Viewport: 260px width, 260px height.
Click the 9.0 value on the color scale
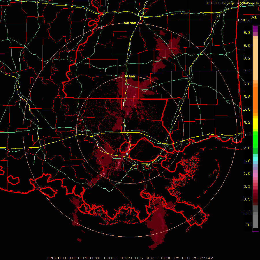[247, 45]
